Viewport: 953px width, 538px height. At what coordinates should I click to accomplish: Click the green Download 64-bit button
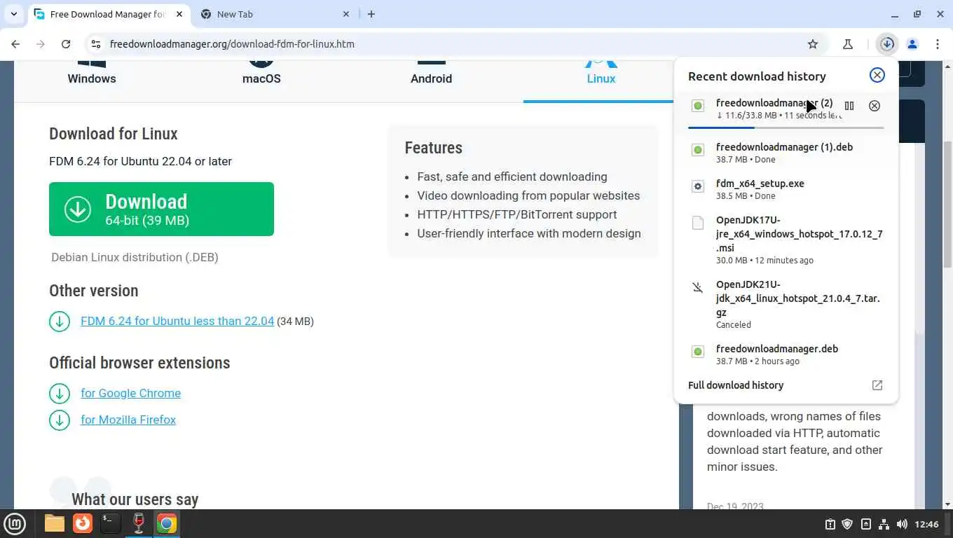point(161,209)
